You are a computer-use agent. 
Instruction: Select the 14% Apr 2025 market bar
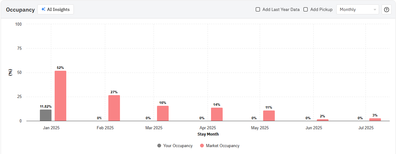(x=217, y=114)
